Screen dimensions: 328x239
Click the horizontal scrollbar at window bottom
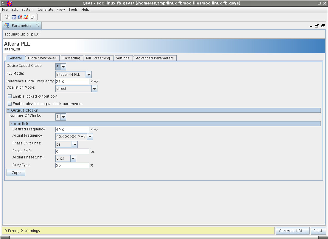(164, 238)
